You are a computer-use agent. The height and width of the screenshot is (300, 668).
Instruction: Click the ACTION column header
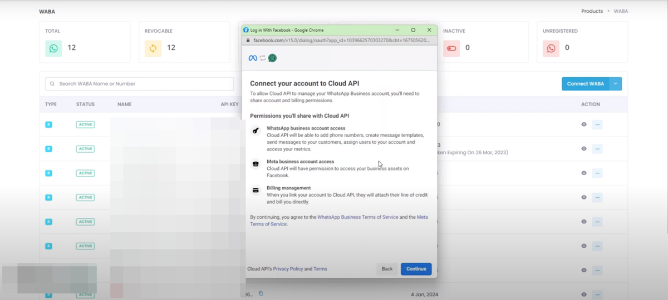[x=591, y=104]
